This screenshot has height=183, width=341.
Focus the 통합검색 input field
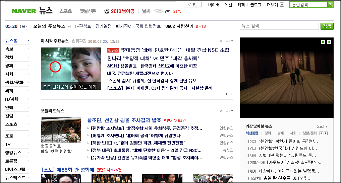308,5
